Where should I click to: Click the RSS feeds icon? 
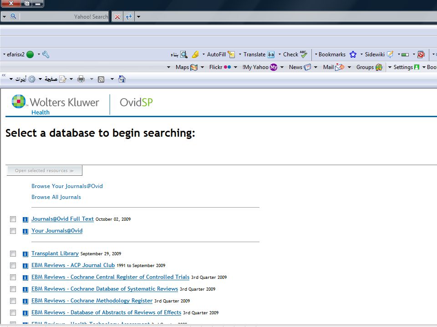pos(101,79)
